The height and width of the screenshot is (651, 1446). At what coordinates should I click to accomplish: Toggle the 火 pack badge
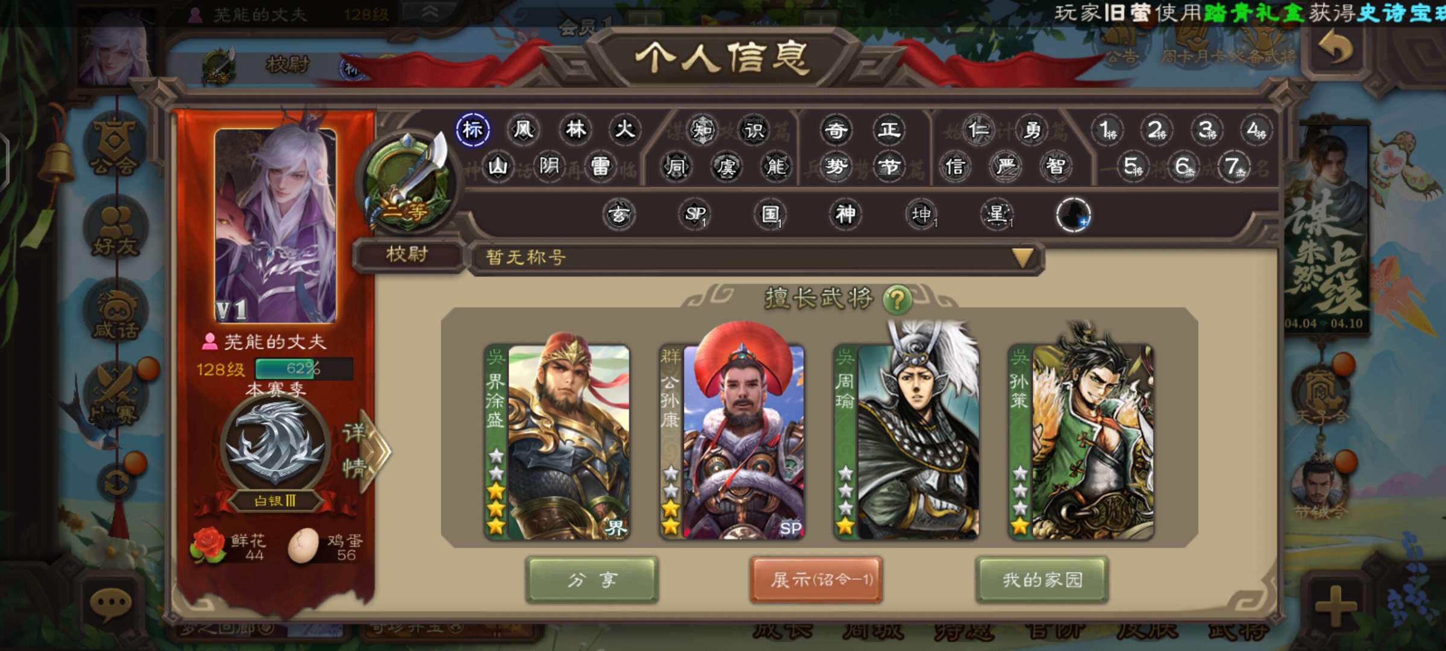coord(625,130)
